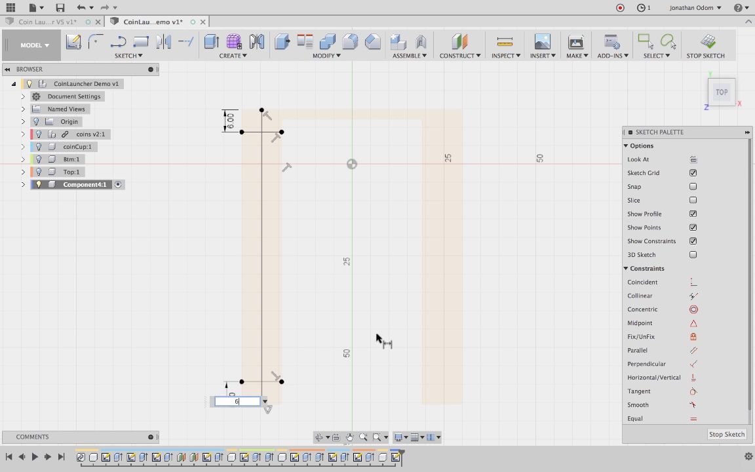Apply the Coincident constraint icon
The width and height of the screenshot is (755, 472).
(693, 282)
